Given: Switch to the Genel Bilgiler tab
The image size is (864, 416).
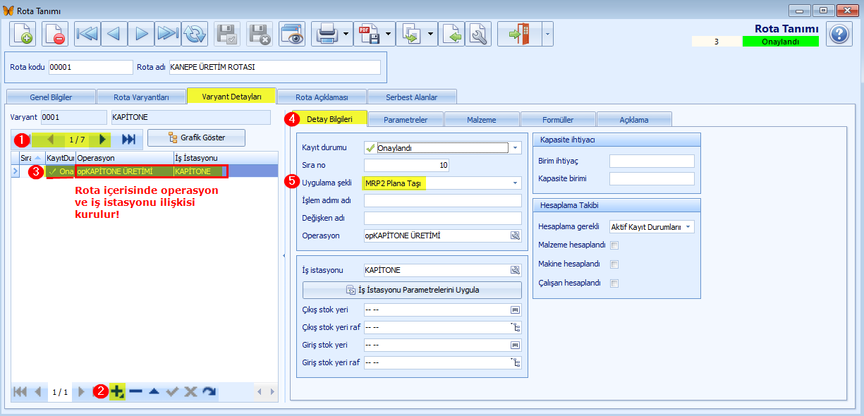Looking at the screenshot, I should (x=50, y=97).
